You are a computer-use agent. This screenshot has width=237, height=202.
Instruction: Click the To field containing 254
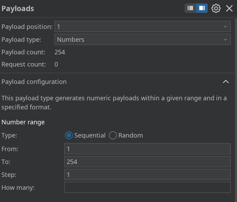[x=147, y=162]
